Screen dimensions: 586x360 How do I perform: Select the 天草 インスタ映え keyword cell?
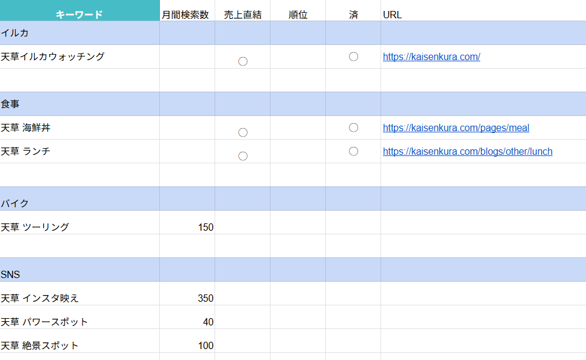click(79, 298)
